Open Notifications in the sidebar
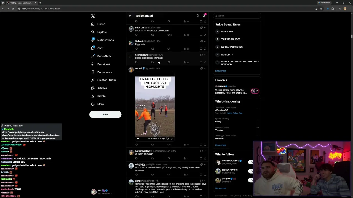353x198 pixels. [102, 40]
